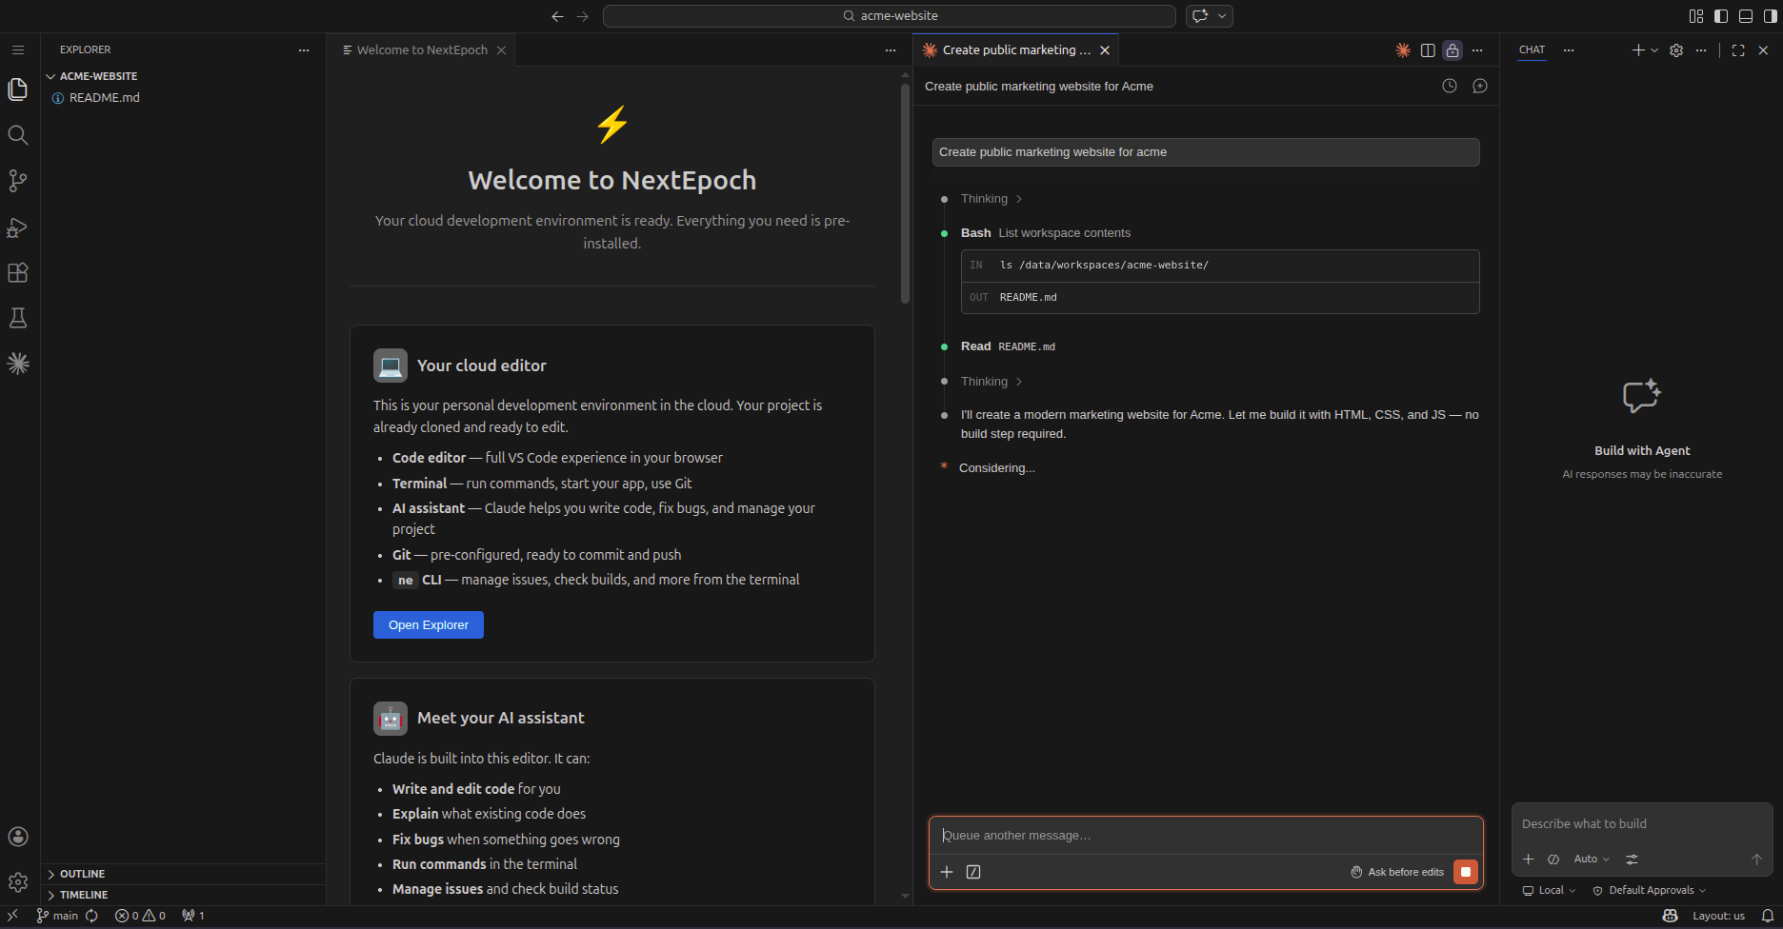This screenshot has width=1783, height=929.
Task: Toggle the secondary side bar layout icon
Action: [1771, 16]
